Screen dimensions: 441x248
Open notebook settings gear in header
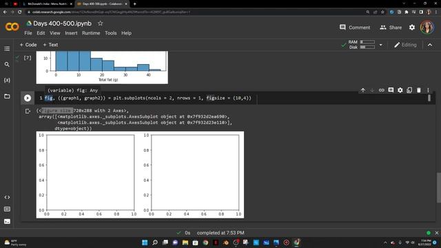(412, 28)
